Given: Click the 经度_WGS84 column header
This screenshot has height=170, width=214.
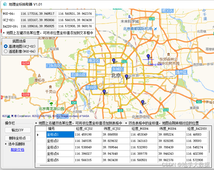Looking at the screenshot, I should click(x=144, y=129).
